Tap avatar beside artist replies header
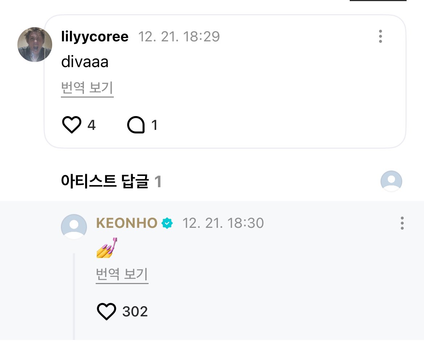 tap(391, 181)
